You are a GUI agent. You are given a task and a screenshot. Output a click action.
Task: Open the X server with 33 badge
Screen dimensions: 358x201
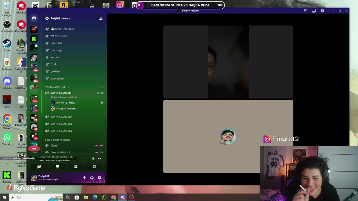(34, 137)
